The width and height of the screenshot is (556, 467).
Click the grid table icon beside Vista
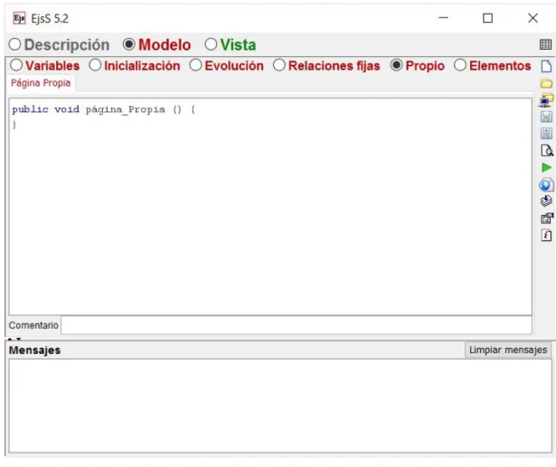tap(545, 44)
